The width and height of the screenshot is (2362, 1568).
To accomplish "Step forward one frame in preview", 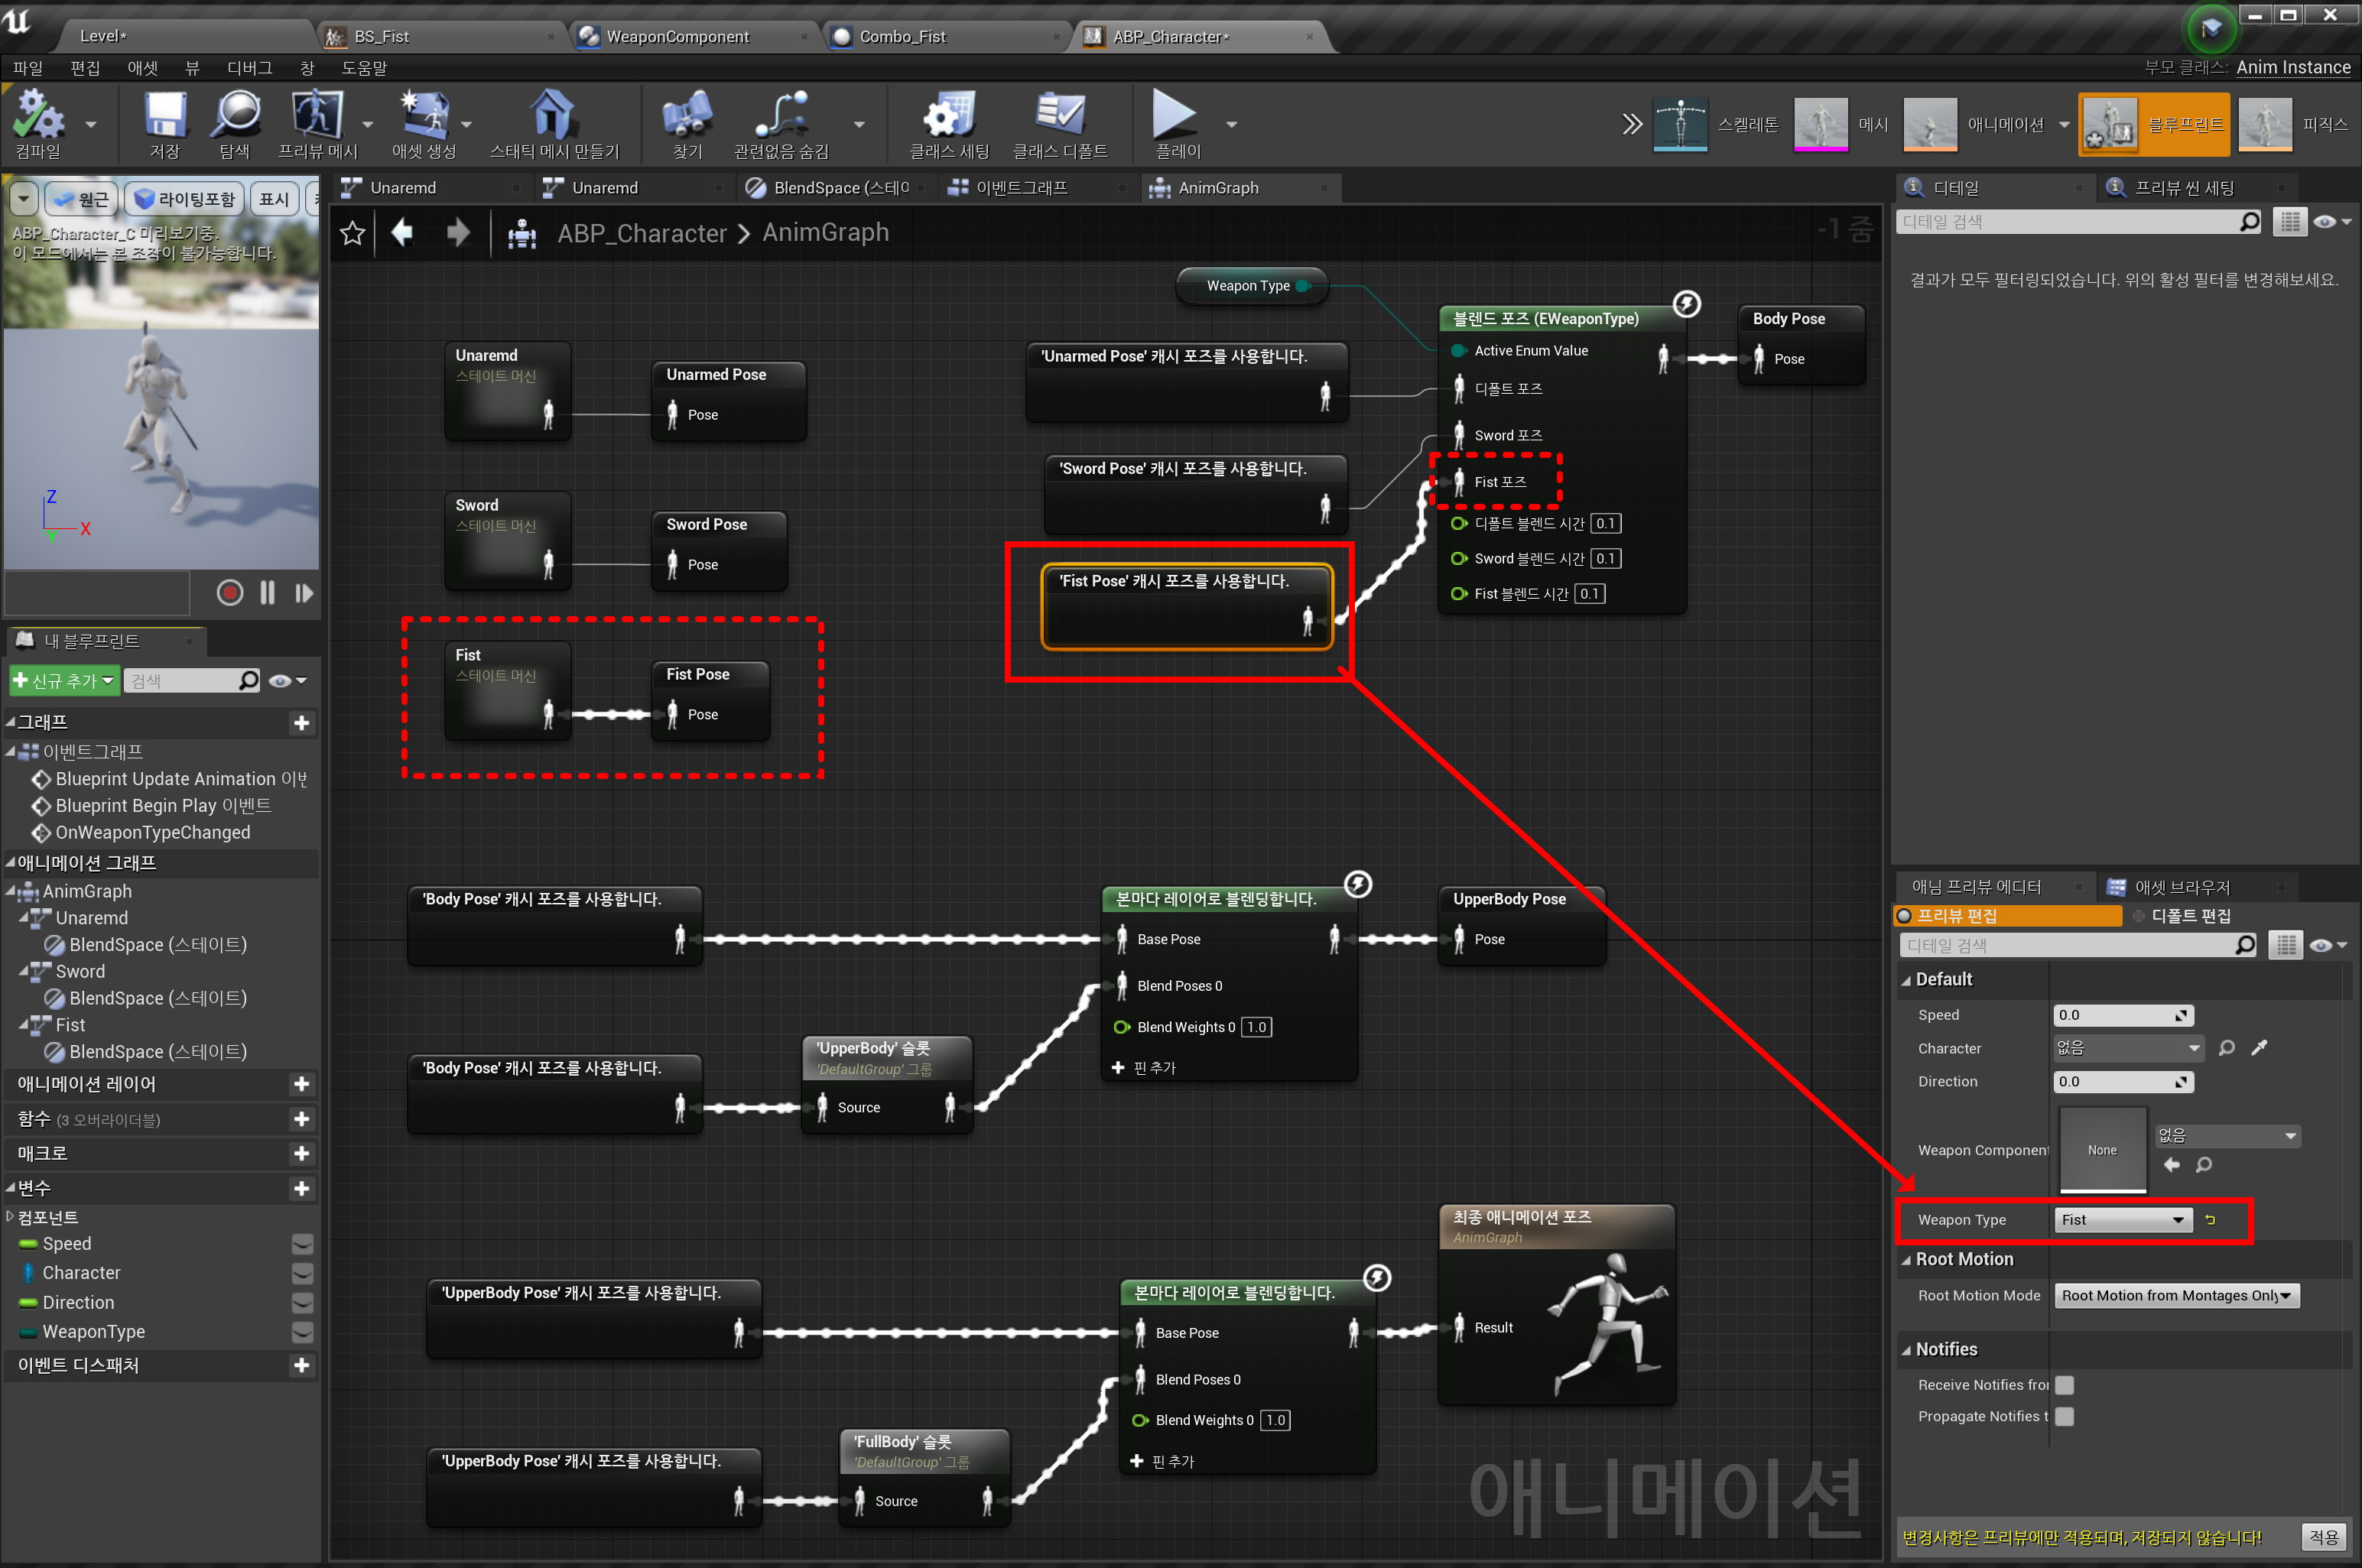I will tap(304, 593).
